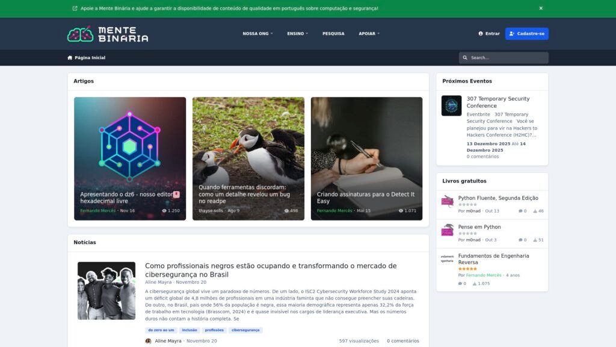Expand the Apoiar dropdown menu
Viewport: 616px width, 347px height.
coord(369,34)
